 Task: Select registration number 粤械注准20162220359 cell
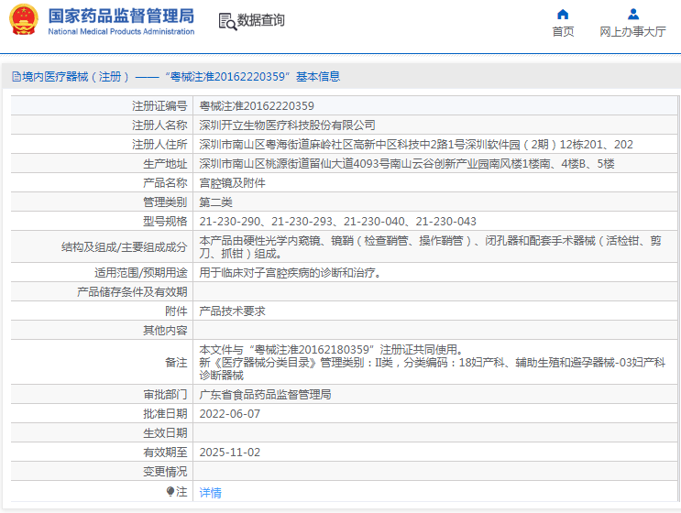pos(257,106)
